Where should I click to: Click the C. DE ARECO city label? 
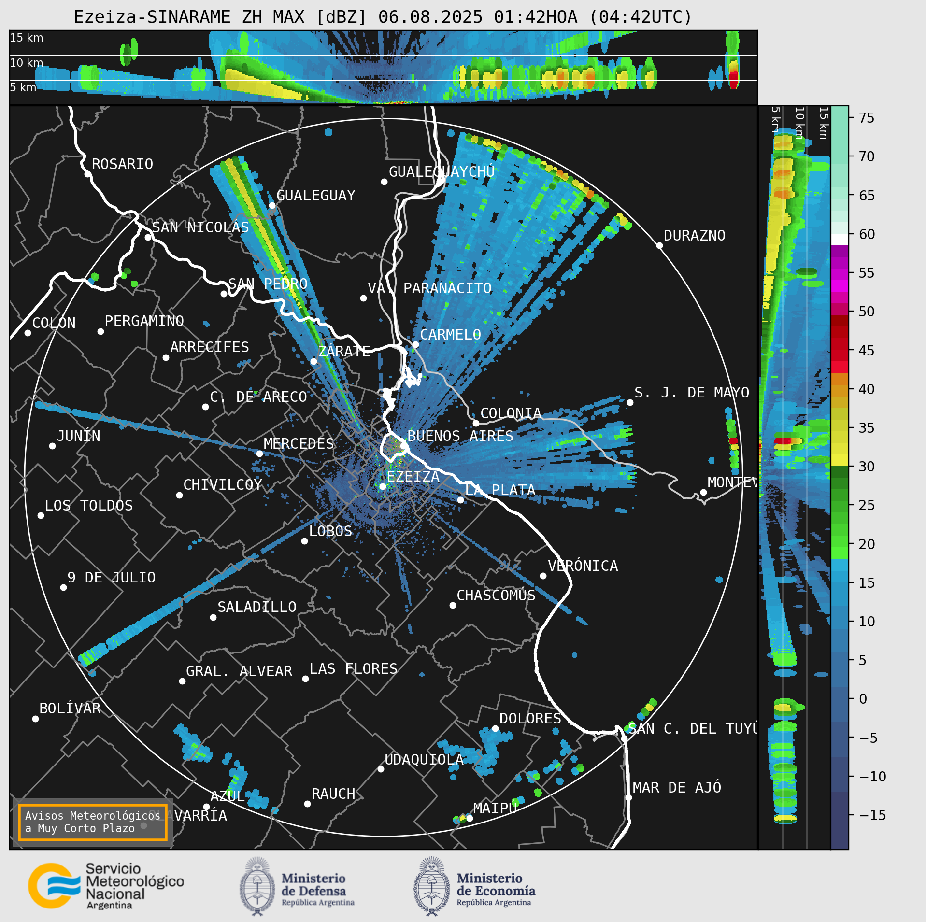258,397
